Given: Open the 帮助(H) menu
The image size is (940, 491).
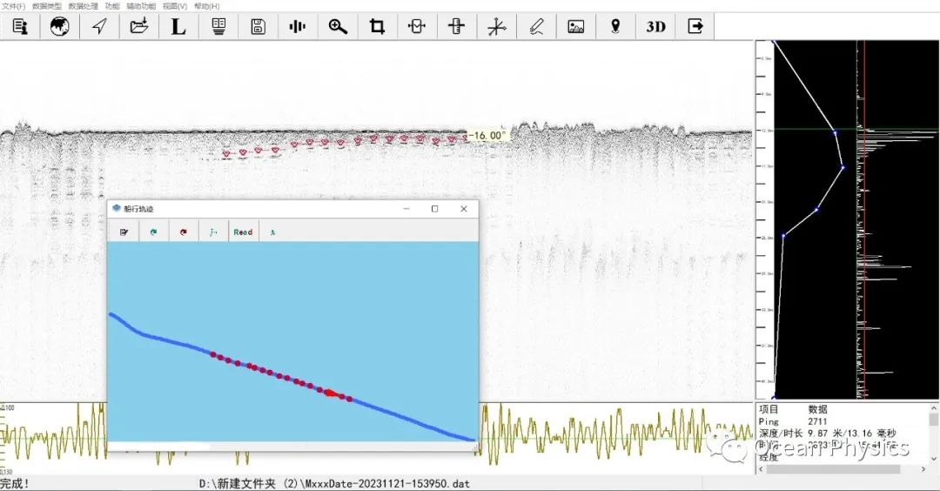Looking at the screenshot, I should point(206,6).
